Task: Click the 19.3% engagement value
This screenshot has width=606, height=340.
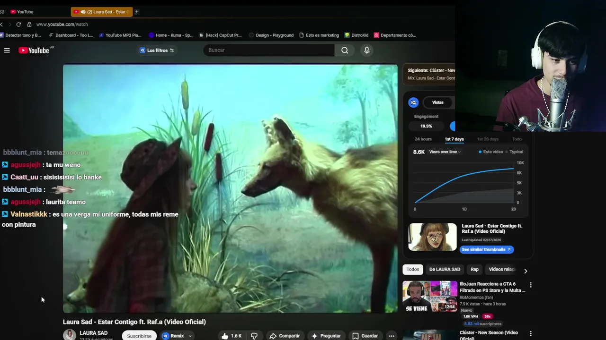Action: coord(426,126)
